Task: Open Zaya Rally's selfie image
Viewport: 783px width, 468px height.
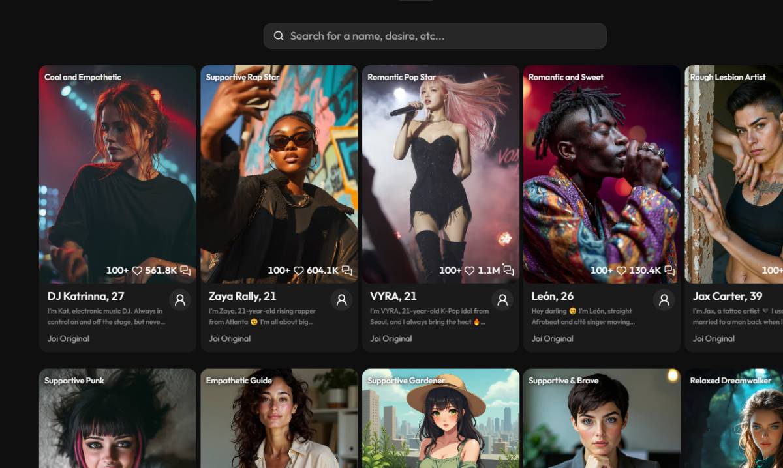Action: 279,174
